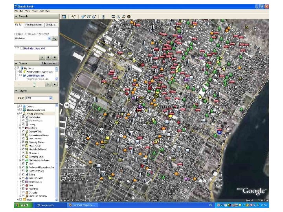Click the Add Content button
Viewport: 283px width, 212px height.
coord(49,64)
